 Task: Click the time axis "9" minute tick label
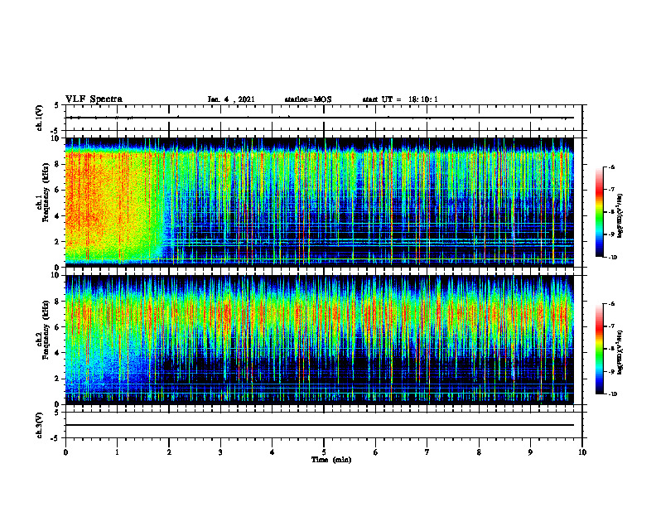530,452
